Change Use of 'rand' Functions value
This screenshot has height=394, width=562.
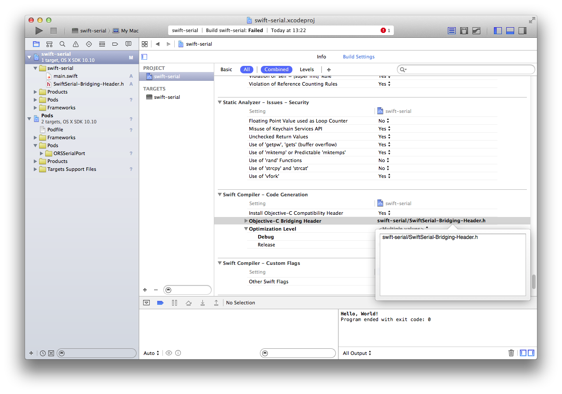pos(384,160)
